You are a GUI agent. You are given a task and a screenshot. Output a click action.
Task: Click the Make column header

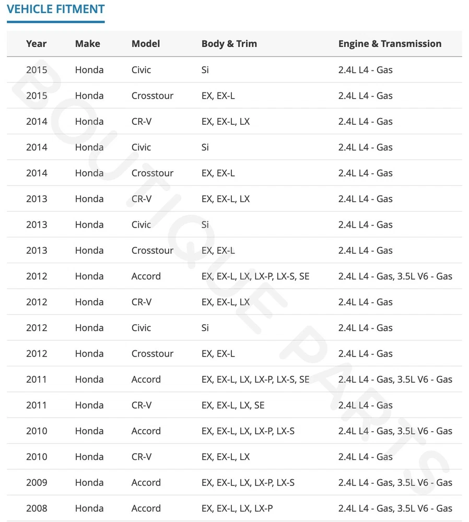point(87,44)
